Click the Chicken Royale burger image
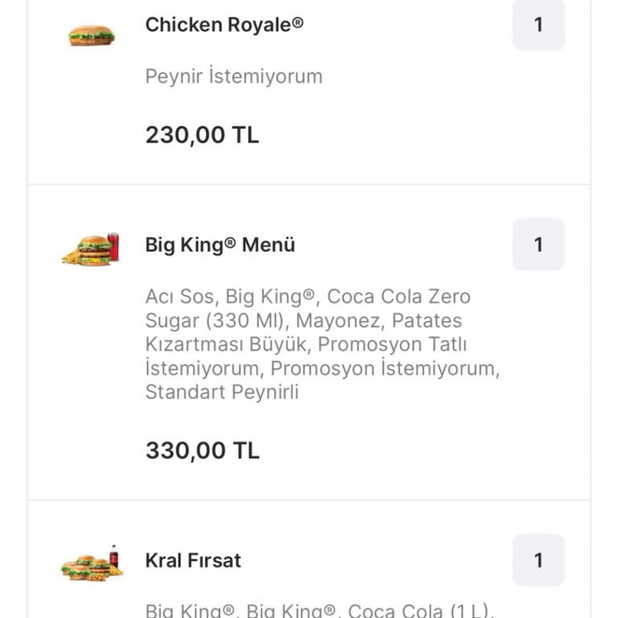The image size is (618, 618). pos(91,35)
